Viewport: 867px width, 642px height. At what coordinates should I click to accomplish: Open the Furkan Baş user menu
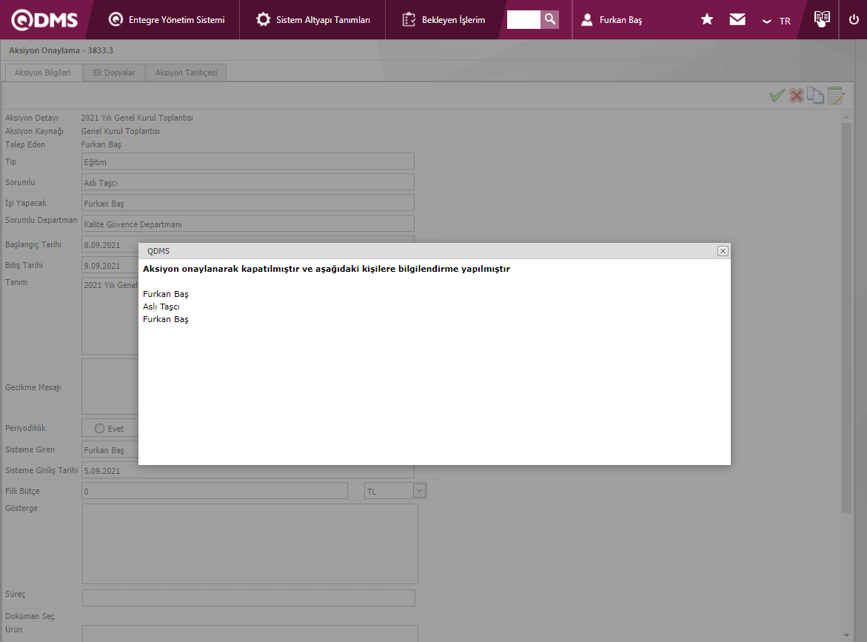[x=612, y=20]
